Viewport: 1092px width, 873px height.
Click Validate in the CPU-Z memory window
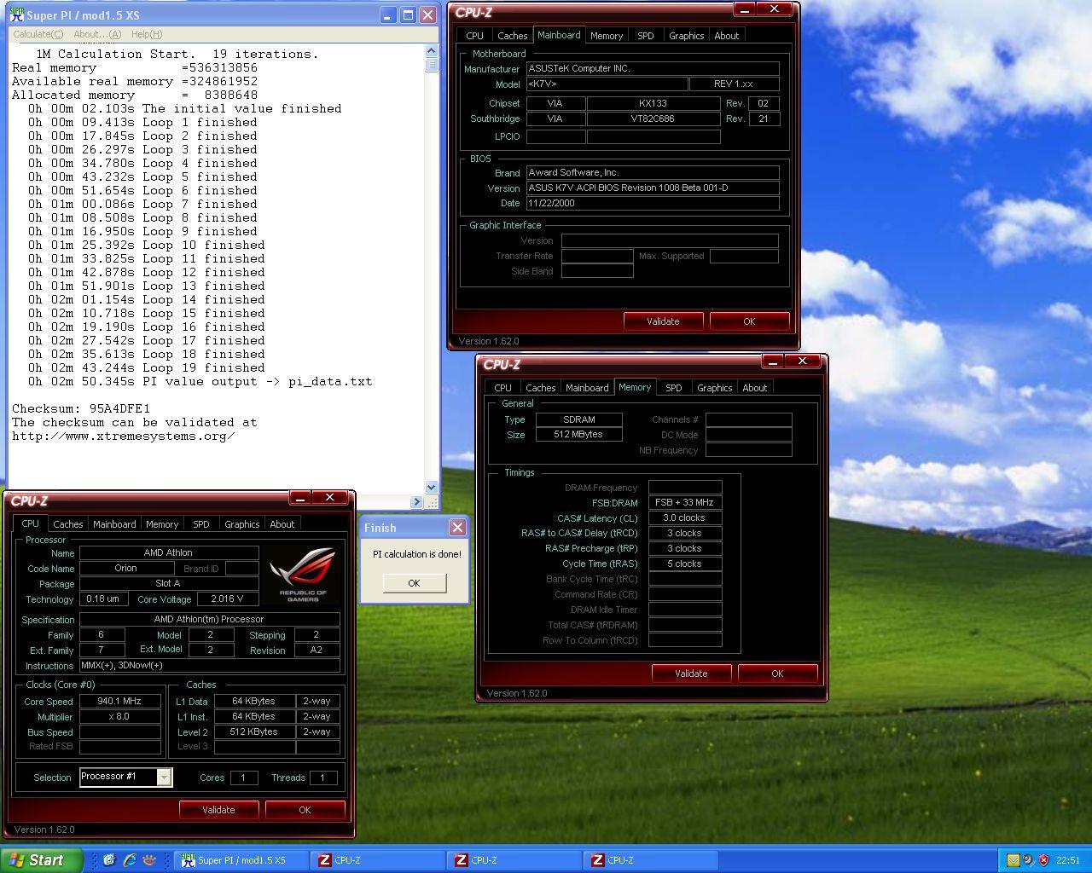point(691,674)
